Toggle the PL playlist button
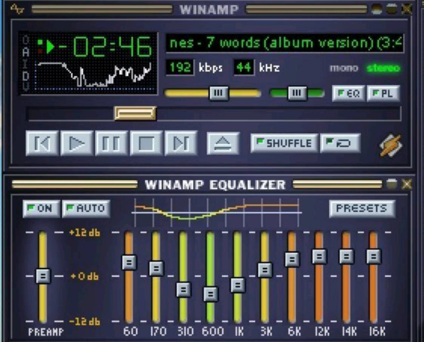The width and height of the screenshot is (424, 342). [x=383, y=93]
